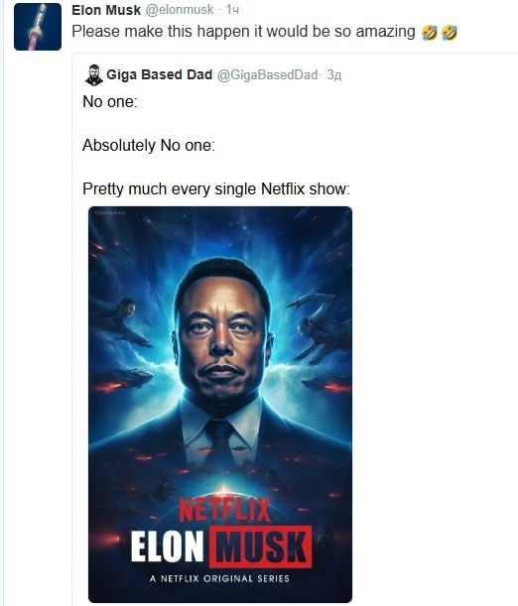This screenshot has height=606, width=518.
Task: Click the white ELON title text
Action: tap(167, 546)
